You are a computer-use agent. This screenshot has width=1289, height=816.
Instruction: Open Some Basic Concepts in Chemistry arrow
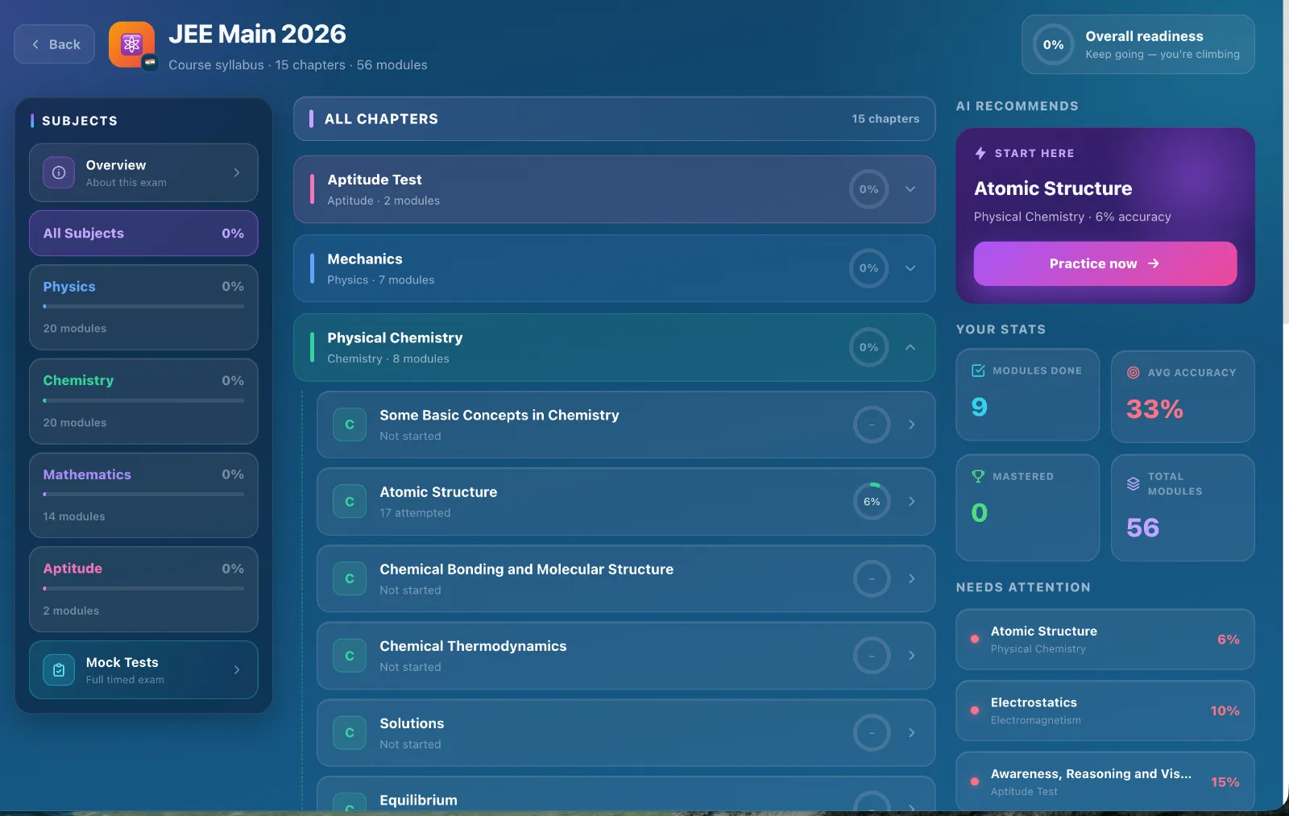pos(912,425)
